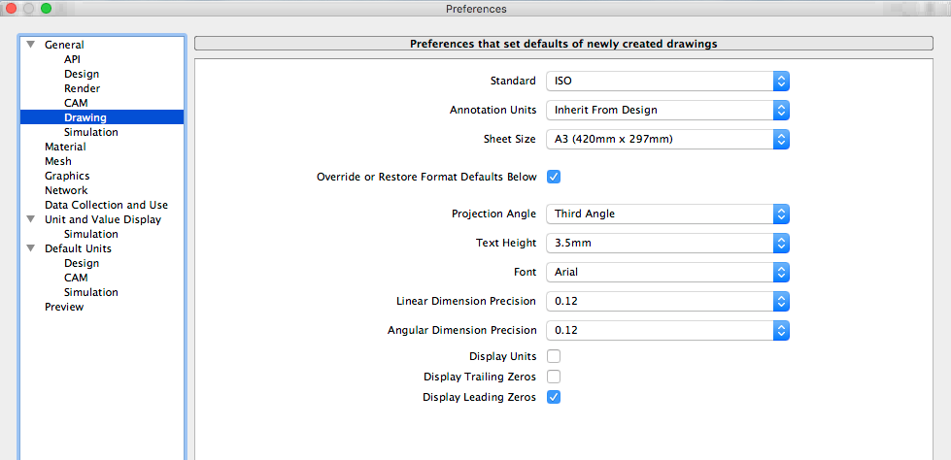Select Data Collection and Use

point(106,205)
